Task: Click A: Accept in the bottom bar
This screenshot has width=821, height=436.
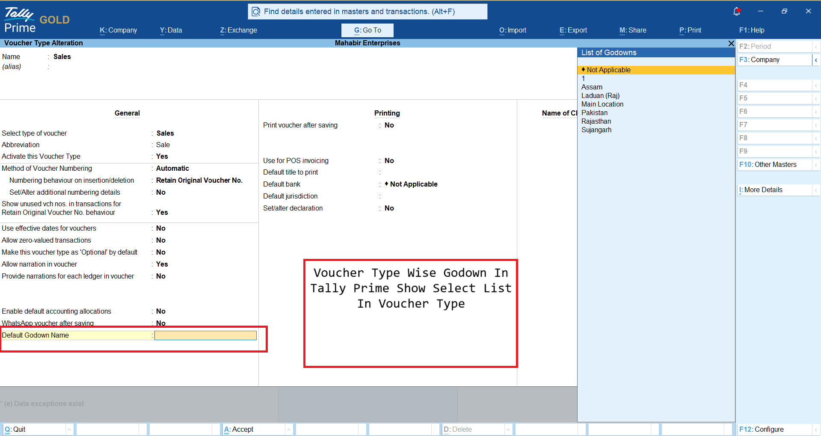Action: click(x=254, y=429)
